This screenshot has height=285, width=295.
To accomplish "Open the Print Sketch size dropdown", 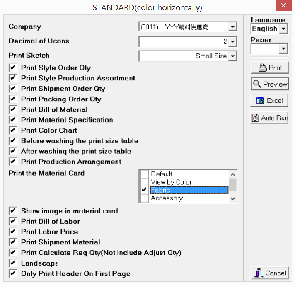I will (233, 56).
